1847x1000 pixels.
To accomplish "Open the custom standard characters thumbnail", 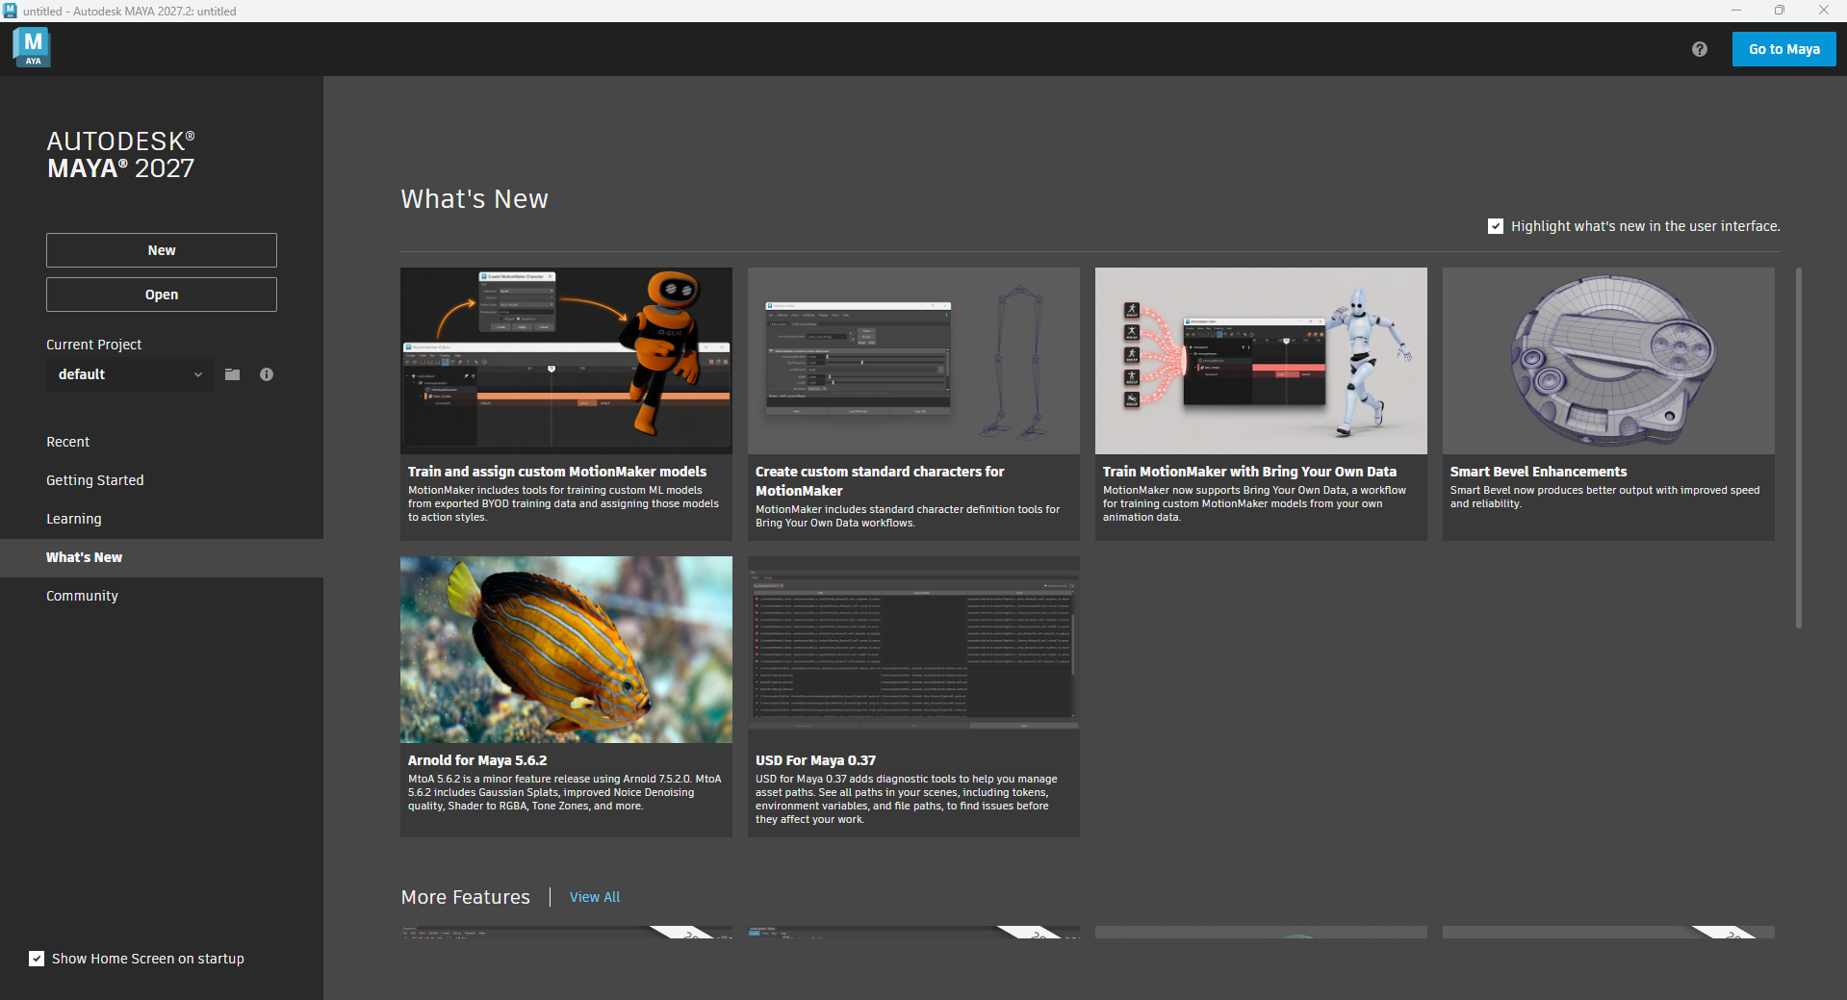I will tap(913, 361).
